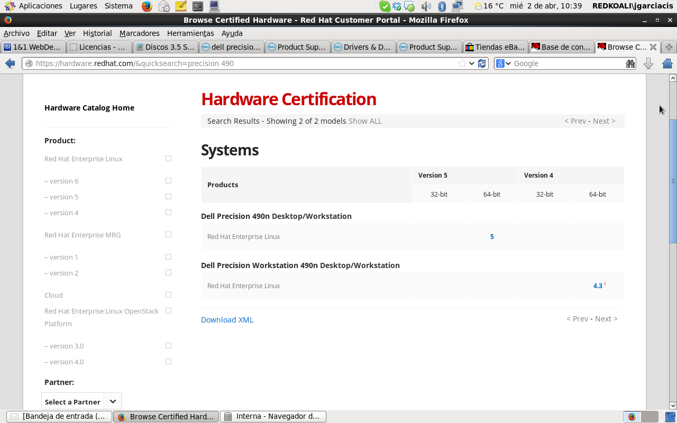This screenshot has width=677, height=423.
Task: Go to the Firefox home page icon
Action: (667, 63)
